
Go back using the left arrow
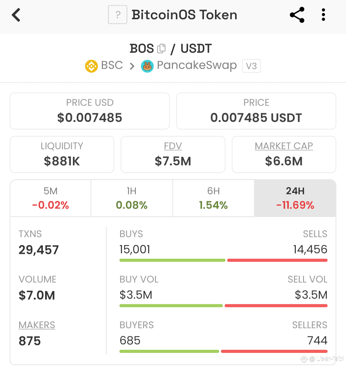click(x=16, y=15)
